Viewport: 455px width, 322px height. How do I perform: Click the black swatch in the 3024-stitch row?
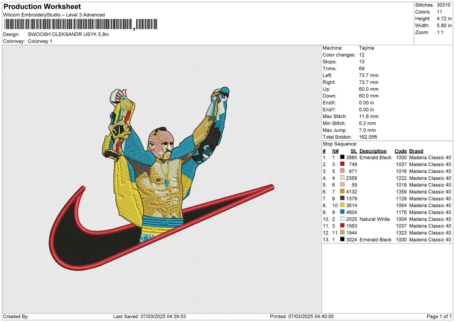point(342,239)
